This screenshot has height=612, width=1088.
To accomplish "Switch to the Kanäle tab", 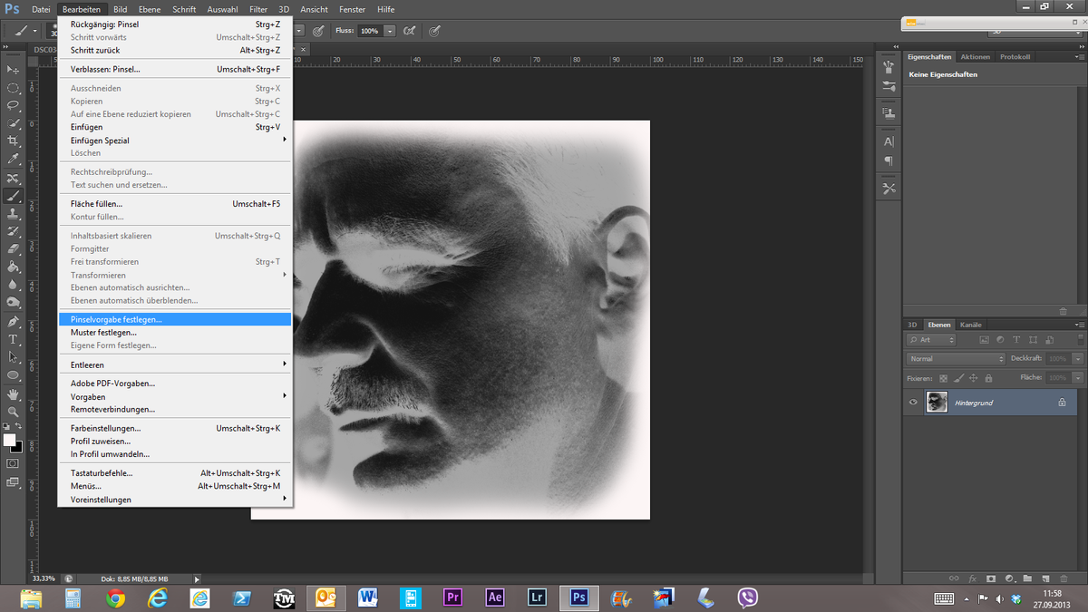I will click(x=970, y=325).
